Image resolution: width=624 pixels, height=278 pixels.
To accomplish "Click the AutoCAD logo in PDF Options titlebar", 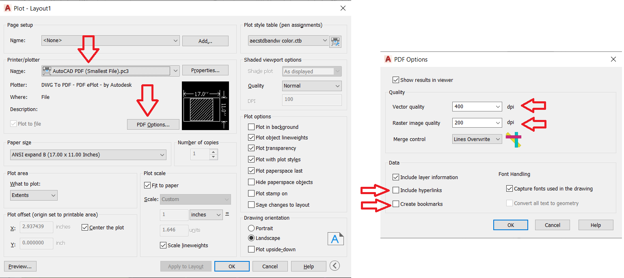I will click(388, 59).
